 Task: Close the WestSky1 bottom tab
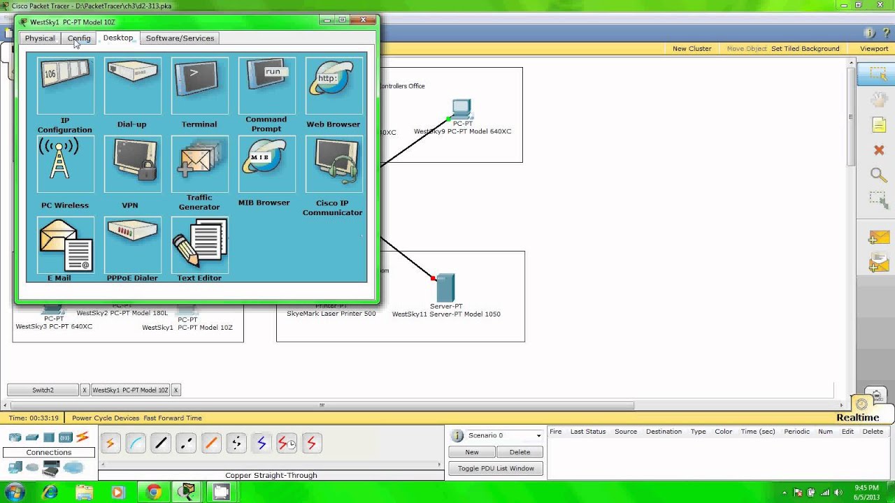(176, 390)
